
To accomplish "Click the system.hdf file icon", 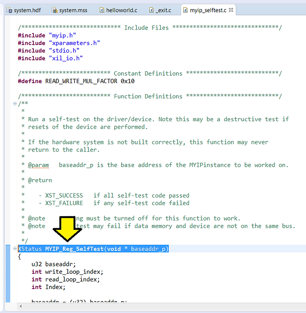I will [10, 10].
